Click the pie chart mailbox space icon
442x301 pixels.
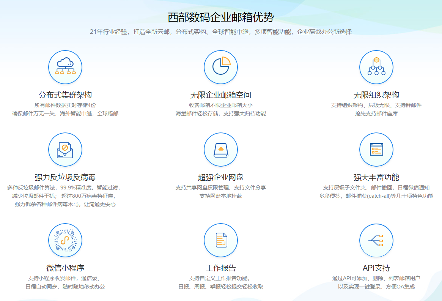pos(221,67)
